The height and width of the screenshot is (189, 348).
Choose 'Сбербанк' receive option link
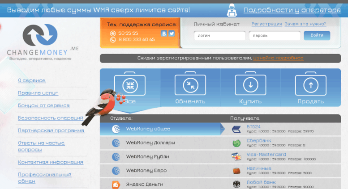[259, 141]
